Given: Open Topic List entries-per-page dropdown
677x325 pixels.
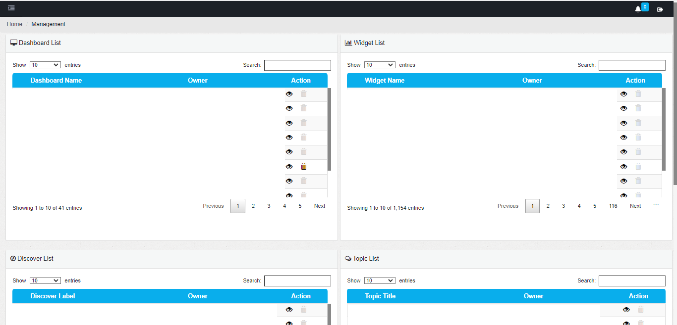Looking at the screenshot, I should 380,280.
